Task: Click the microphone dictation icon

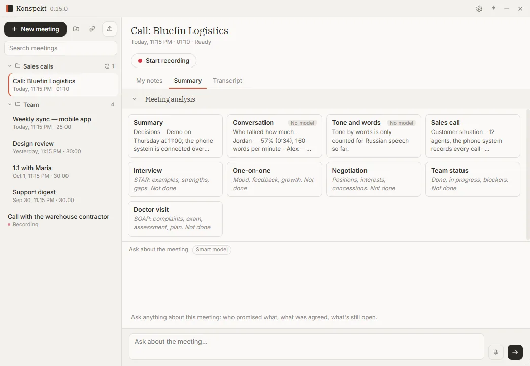Action: pyautogui.click(x=496, y=352)
